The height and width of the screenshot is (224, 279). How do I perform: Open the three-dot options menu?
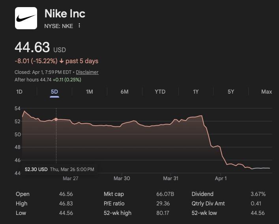79,26
